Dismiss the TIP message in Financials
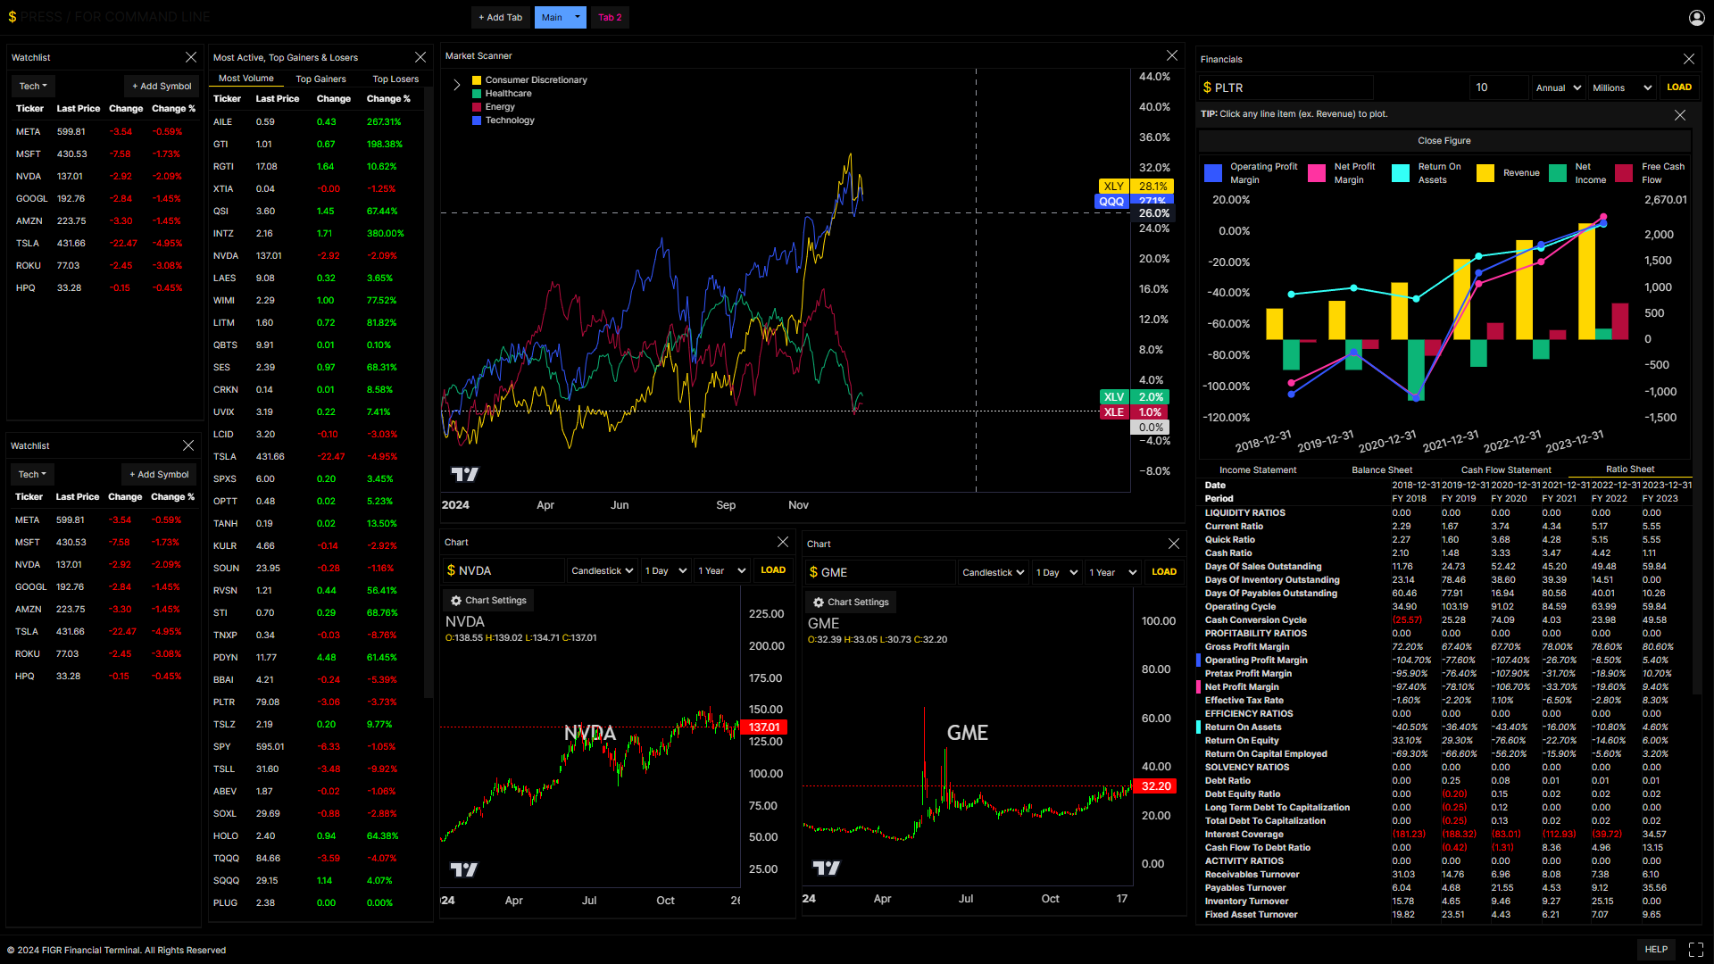This screenshot has width=1714, height=964. 1680,114
